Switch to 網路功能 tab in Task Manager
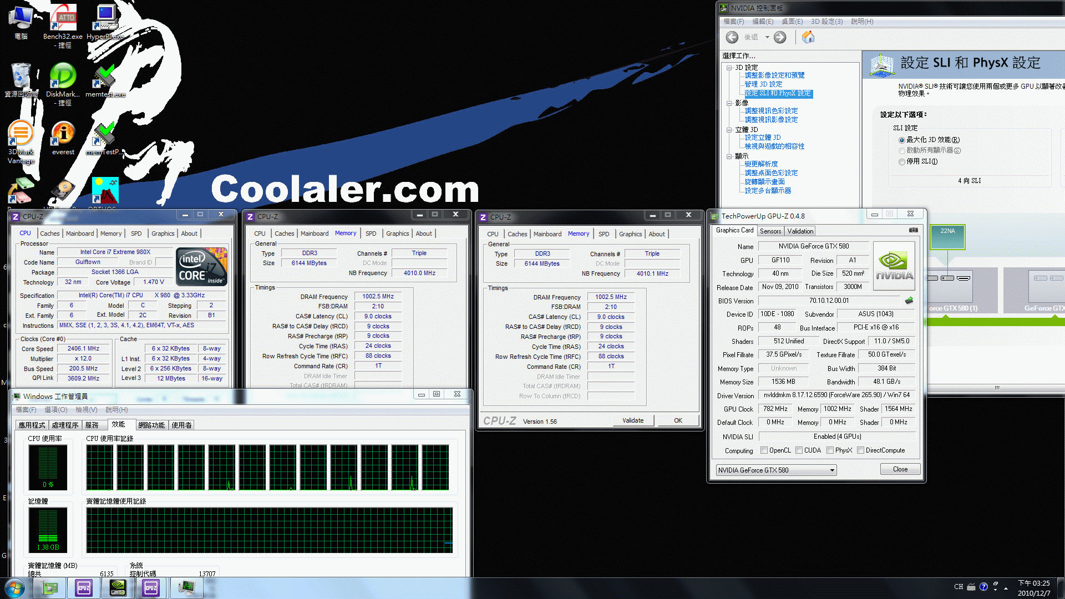 [x=151, y=425]
